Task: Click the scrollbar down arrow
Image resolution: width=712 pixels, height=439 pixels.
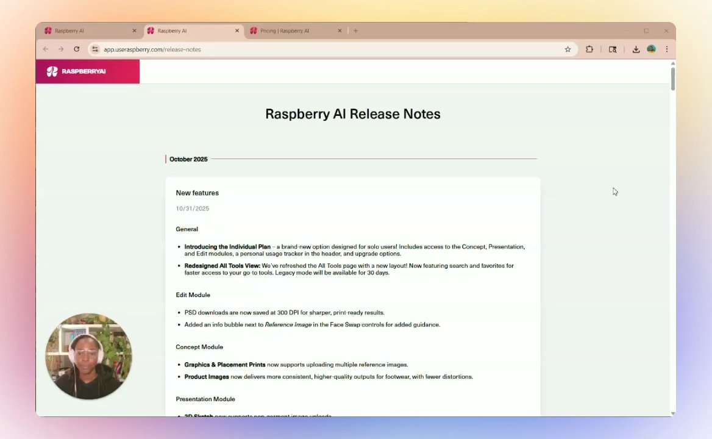Action: click(x=672, y=413)
